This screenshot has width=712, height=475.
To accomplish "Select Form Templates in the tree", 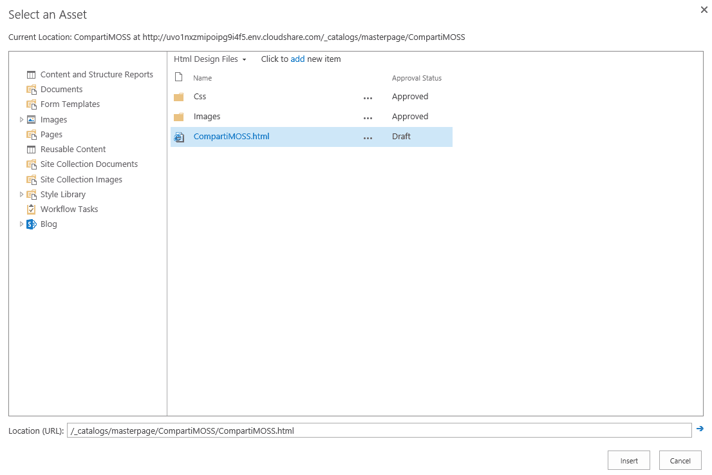I will point(70,104).
